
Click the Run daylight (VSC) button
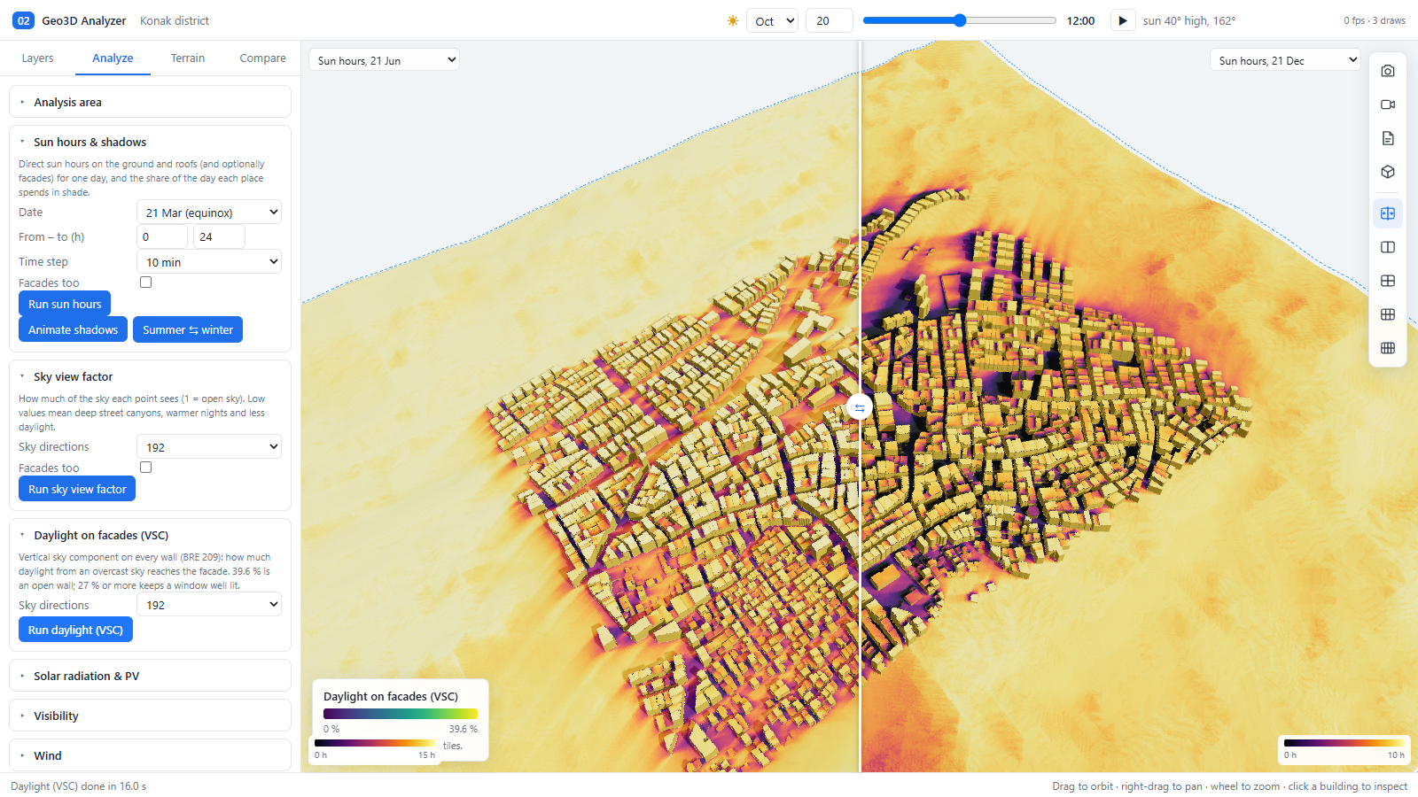(x=75, y=630)
